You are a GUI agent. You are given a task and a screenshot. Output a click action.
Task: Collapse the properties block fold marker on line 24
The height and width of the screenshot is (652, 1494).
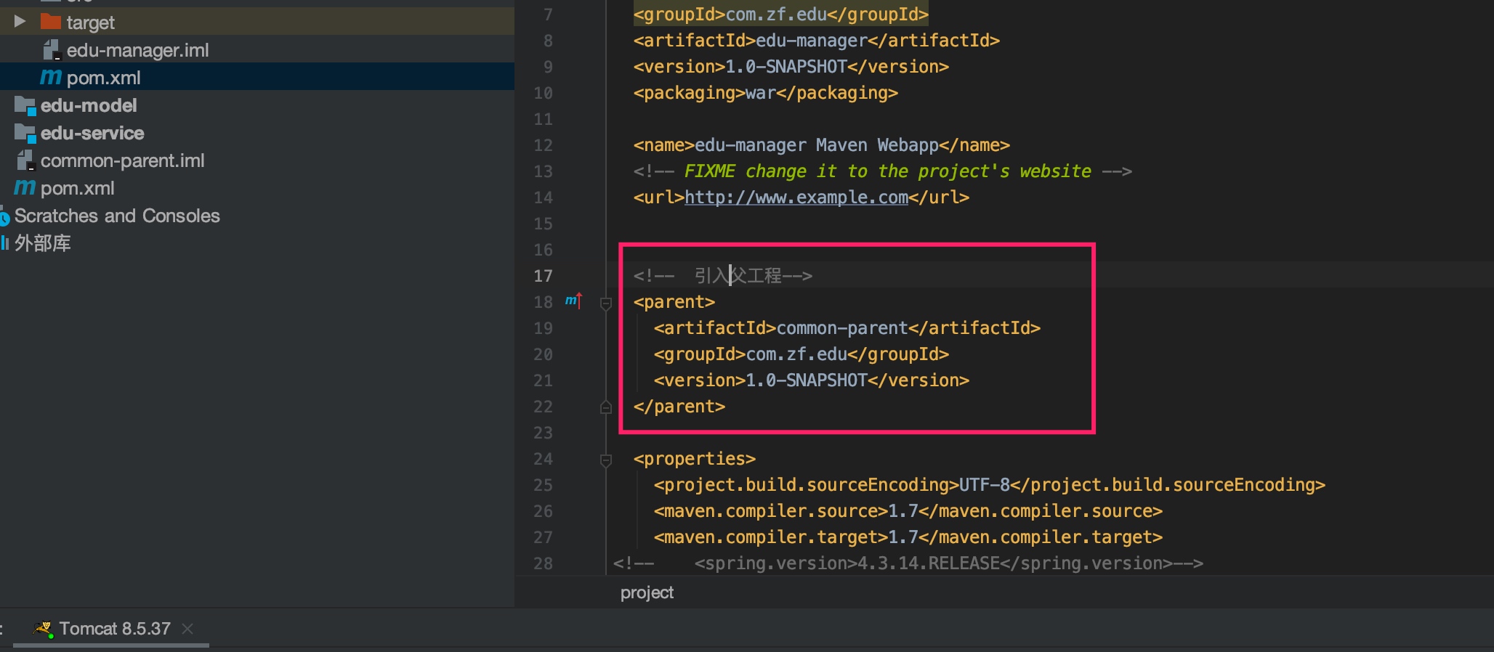click(x=606, y=460)
